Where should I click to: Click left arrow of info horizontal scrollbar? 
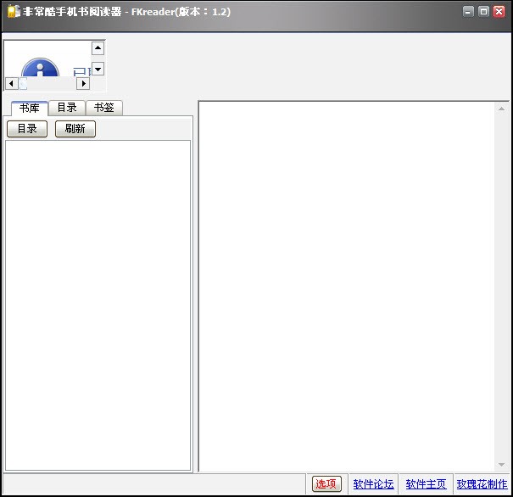point(12,84)
